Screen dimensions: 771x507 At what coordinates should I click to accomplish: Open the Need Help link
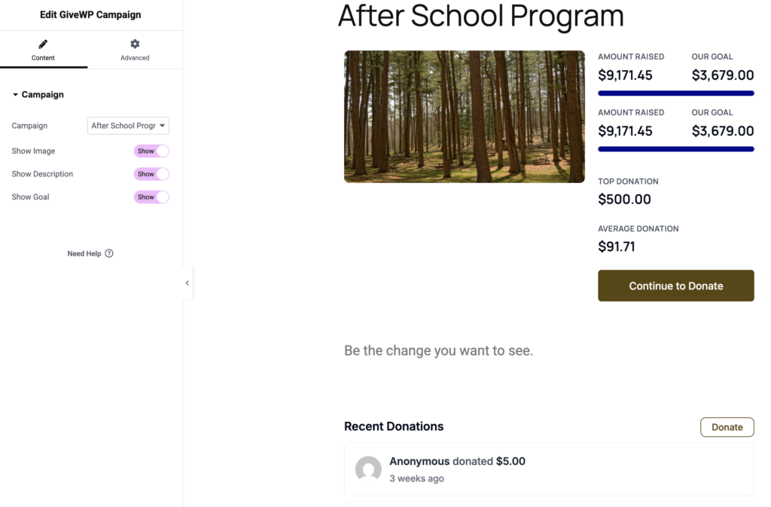tap(84, 254)
